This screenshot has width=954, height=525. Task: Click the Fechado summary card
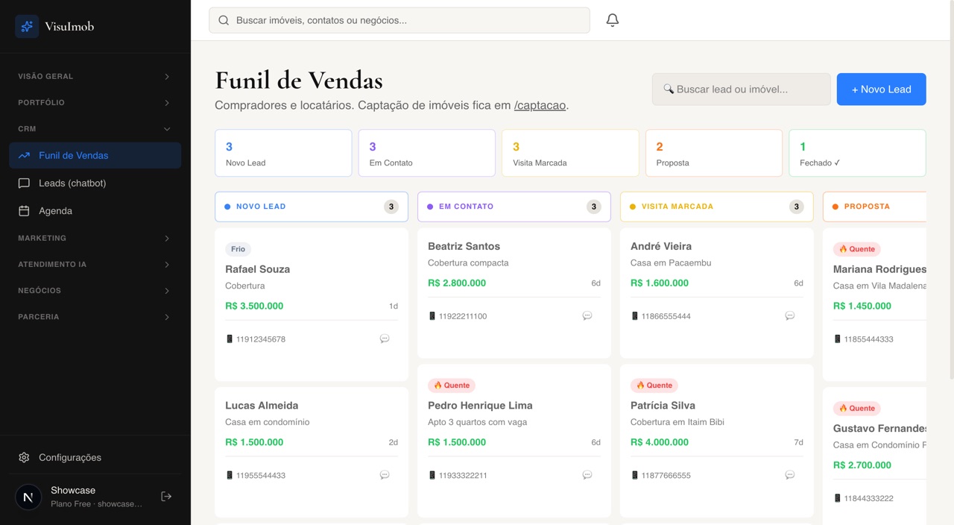pyautogui.click(x=857, y=153)
